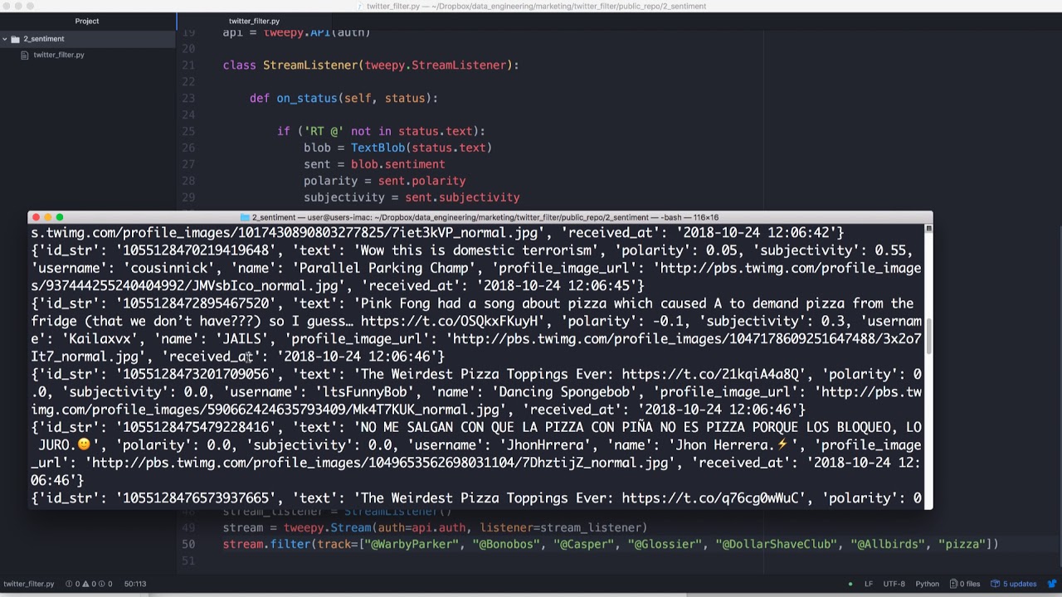The image size is (1062, 597).
Task: Click 'subjectivity = sent.subjectivity' line
Action: pyautogui.click(x=412, y=197)
